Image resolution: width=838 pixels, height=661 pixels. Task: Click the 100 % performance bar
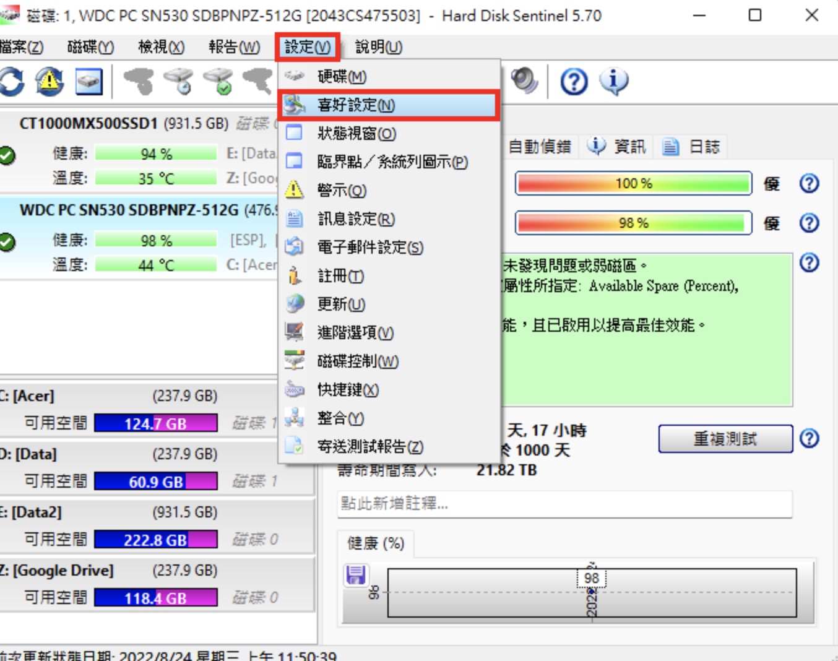pyautogui.click(x=634, y=183)
